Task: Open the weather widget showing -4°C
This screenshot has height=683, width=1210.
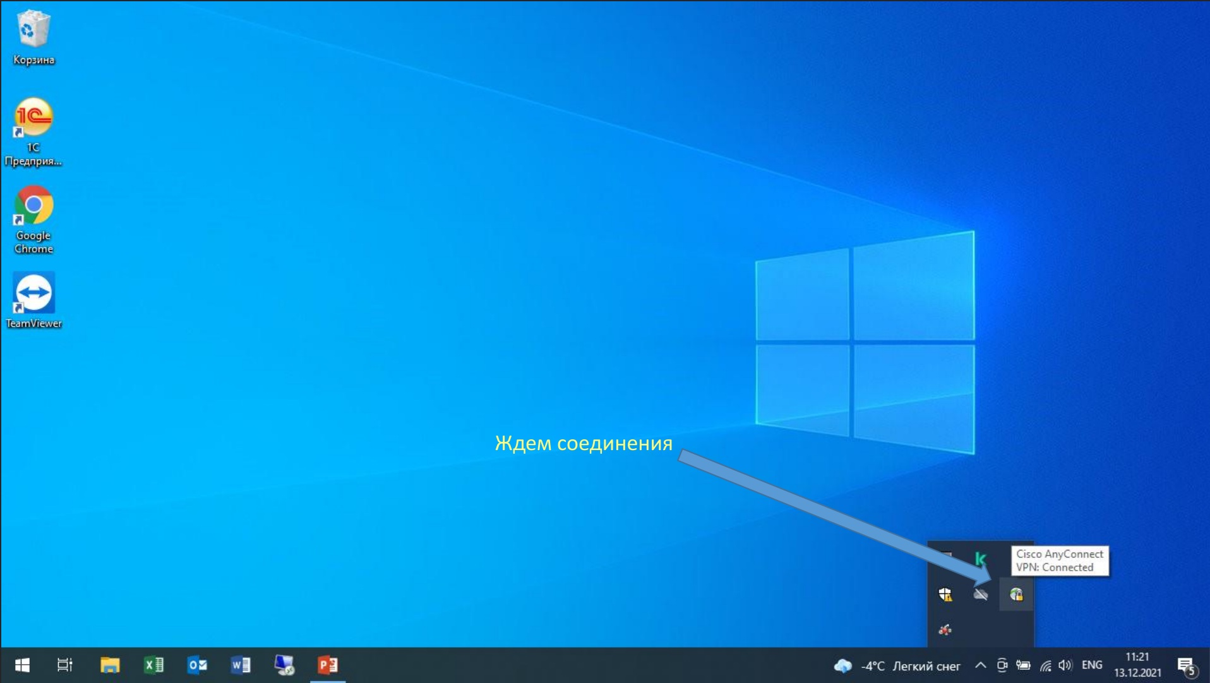Action: (x=897, y=666)
